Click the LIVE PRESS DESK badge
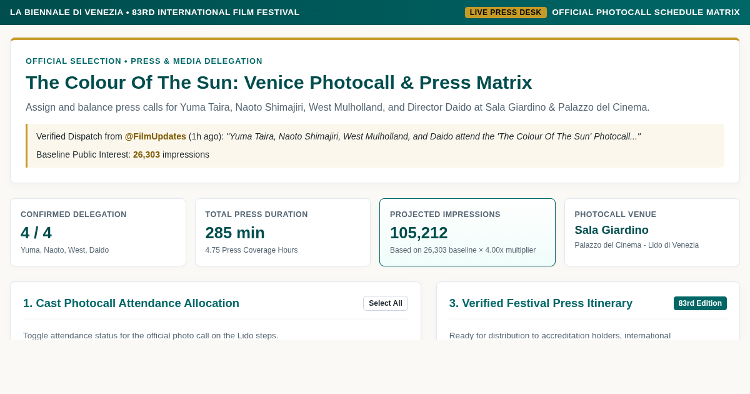 pos(506,13)
